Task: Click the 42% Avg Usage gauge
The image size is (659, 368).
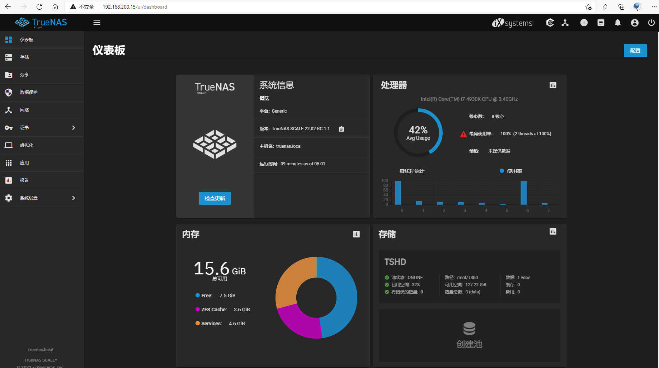Action: tap(418, 133)
